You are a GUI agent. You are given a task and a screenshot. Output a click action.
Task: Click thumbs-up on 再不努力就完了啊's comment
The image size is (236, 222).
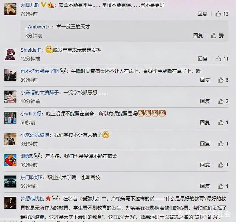coord(220,80)
